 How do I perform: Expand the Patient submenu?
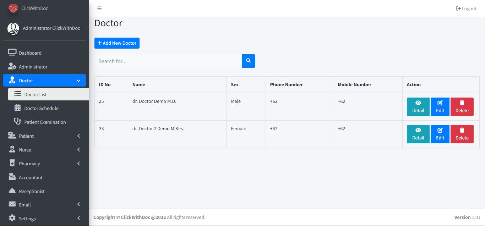pos(78,136)
